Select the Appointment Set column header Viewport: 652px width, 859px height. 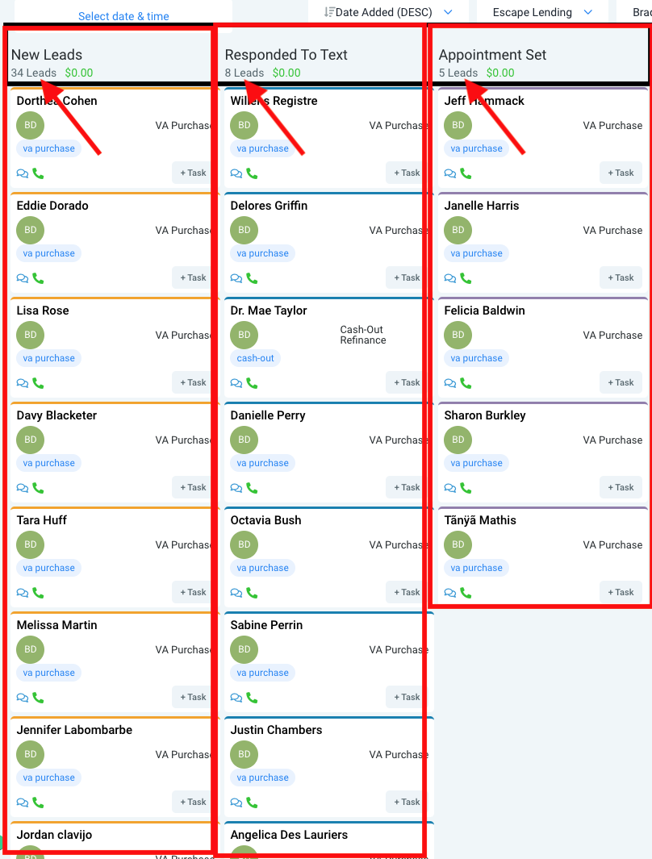(x=492, y=55)
